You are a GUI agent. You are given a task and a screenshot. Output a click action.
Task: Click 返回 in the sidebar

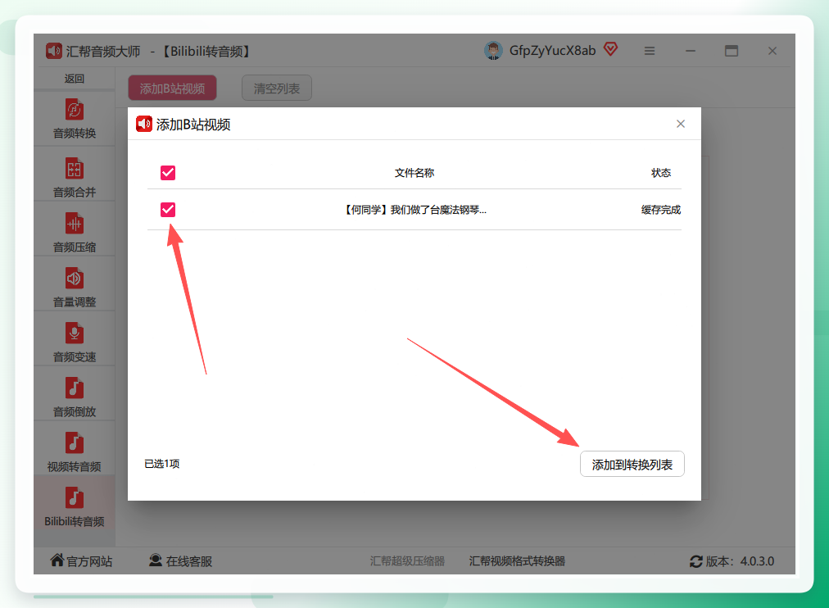[x=74, y=79]
